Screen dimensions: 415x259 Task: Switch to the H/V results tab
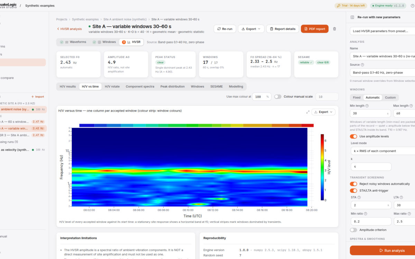pyautogui.click(x=68, y=86)
